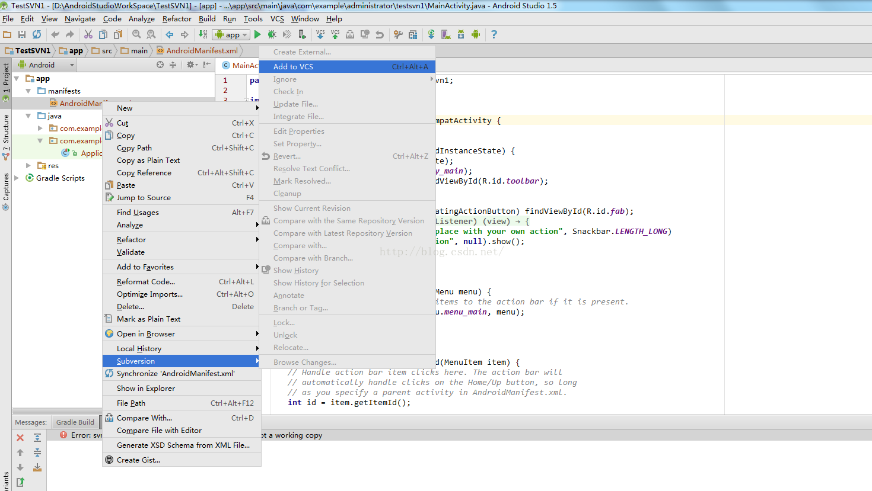Open the SDK Manager icon
The width and height of the screenshot is (872, 491).
pos(461,34)
